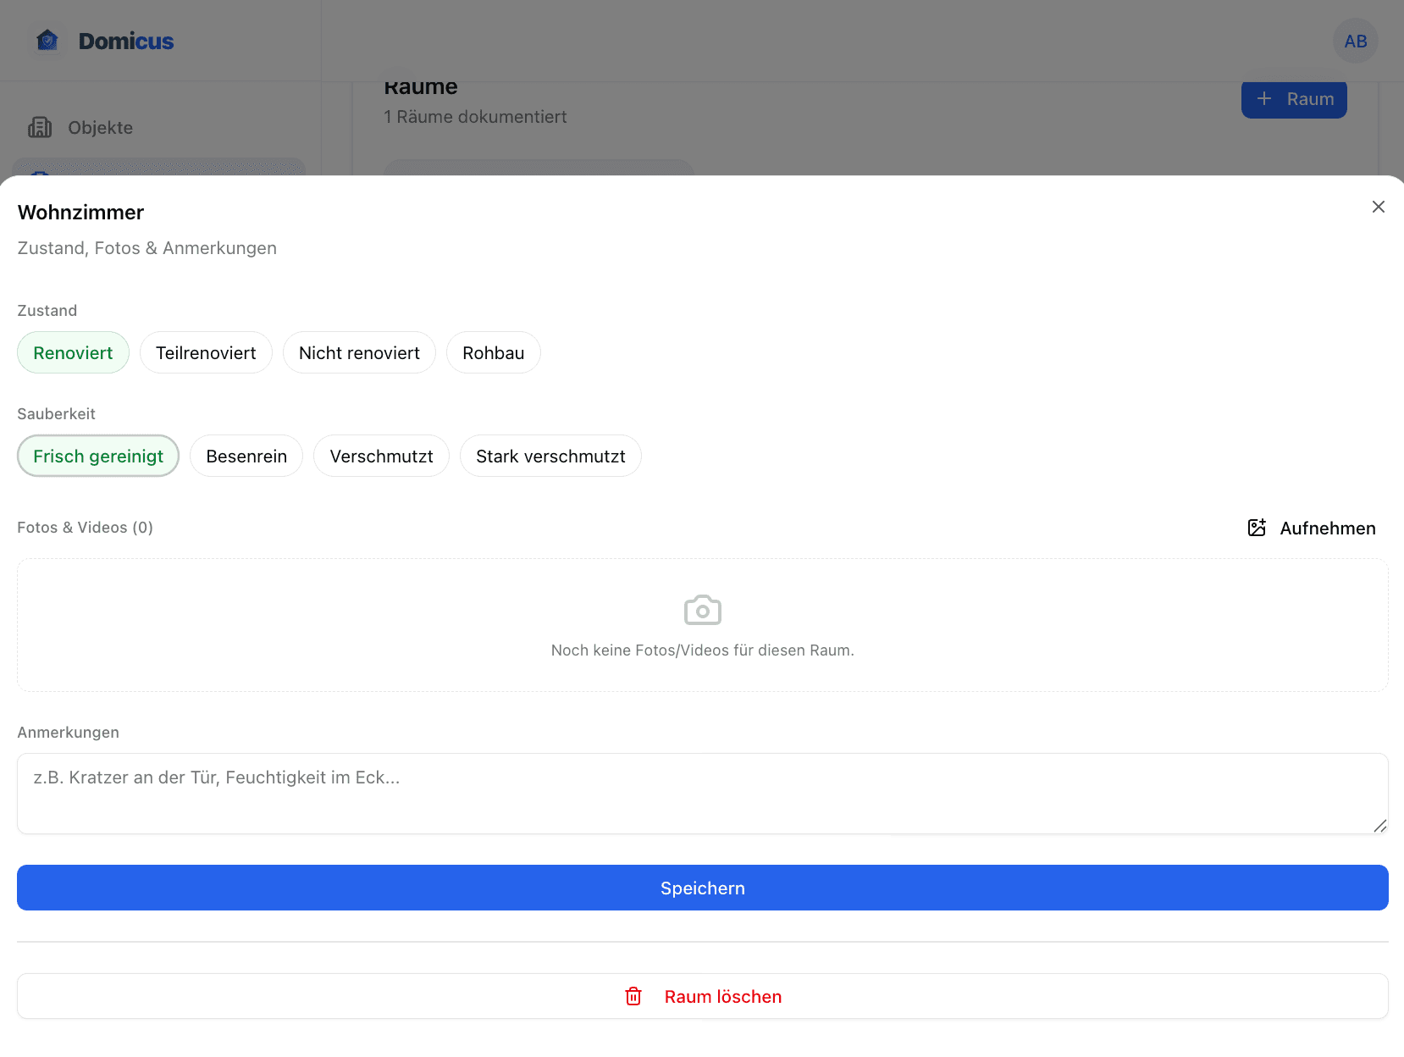
Task: Close the Wohnzimmer dialog
Action: click(1378, 207)
